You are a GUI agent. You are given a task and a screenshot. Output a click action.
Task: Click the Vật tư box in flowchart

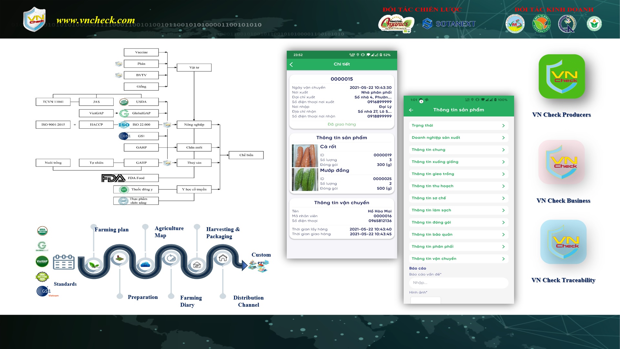194,68
